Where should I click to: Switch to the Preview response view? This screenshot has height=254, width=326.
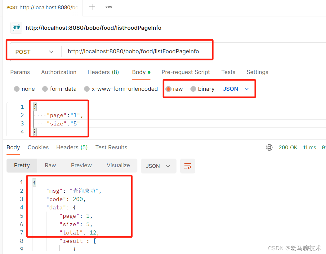pos(81,165)
